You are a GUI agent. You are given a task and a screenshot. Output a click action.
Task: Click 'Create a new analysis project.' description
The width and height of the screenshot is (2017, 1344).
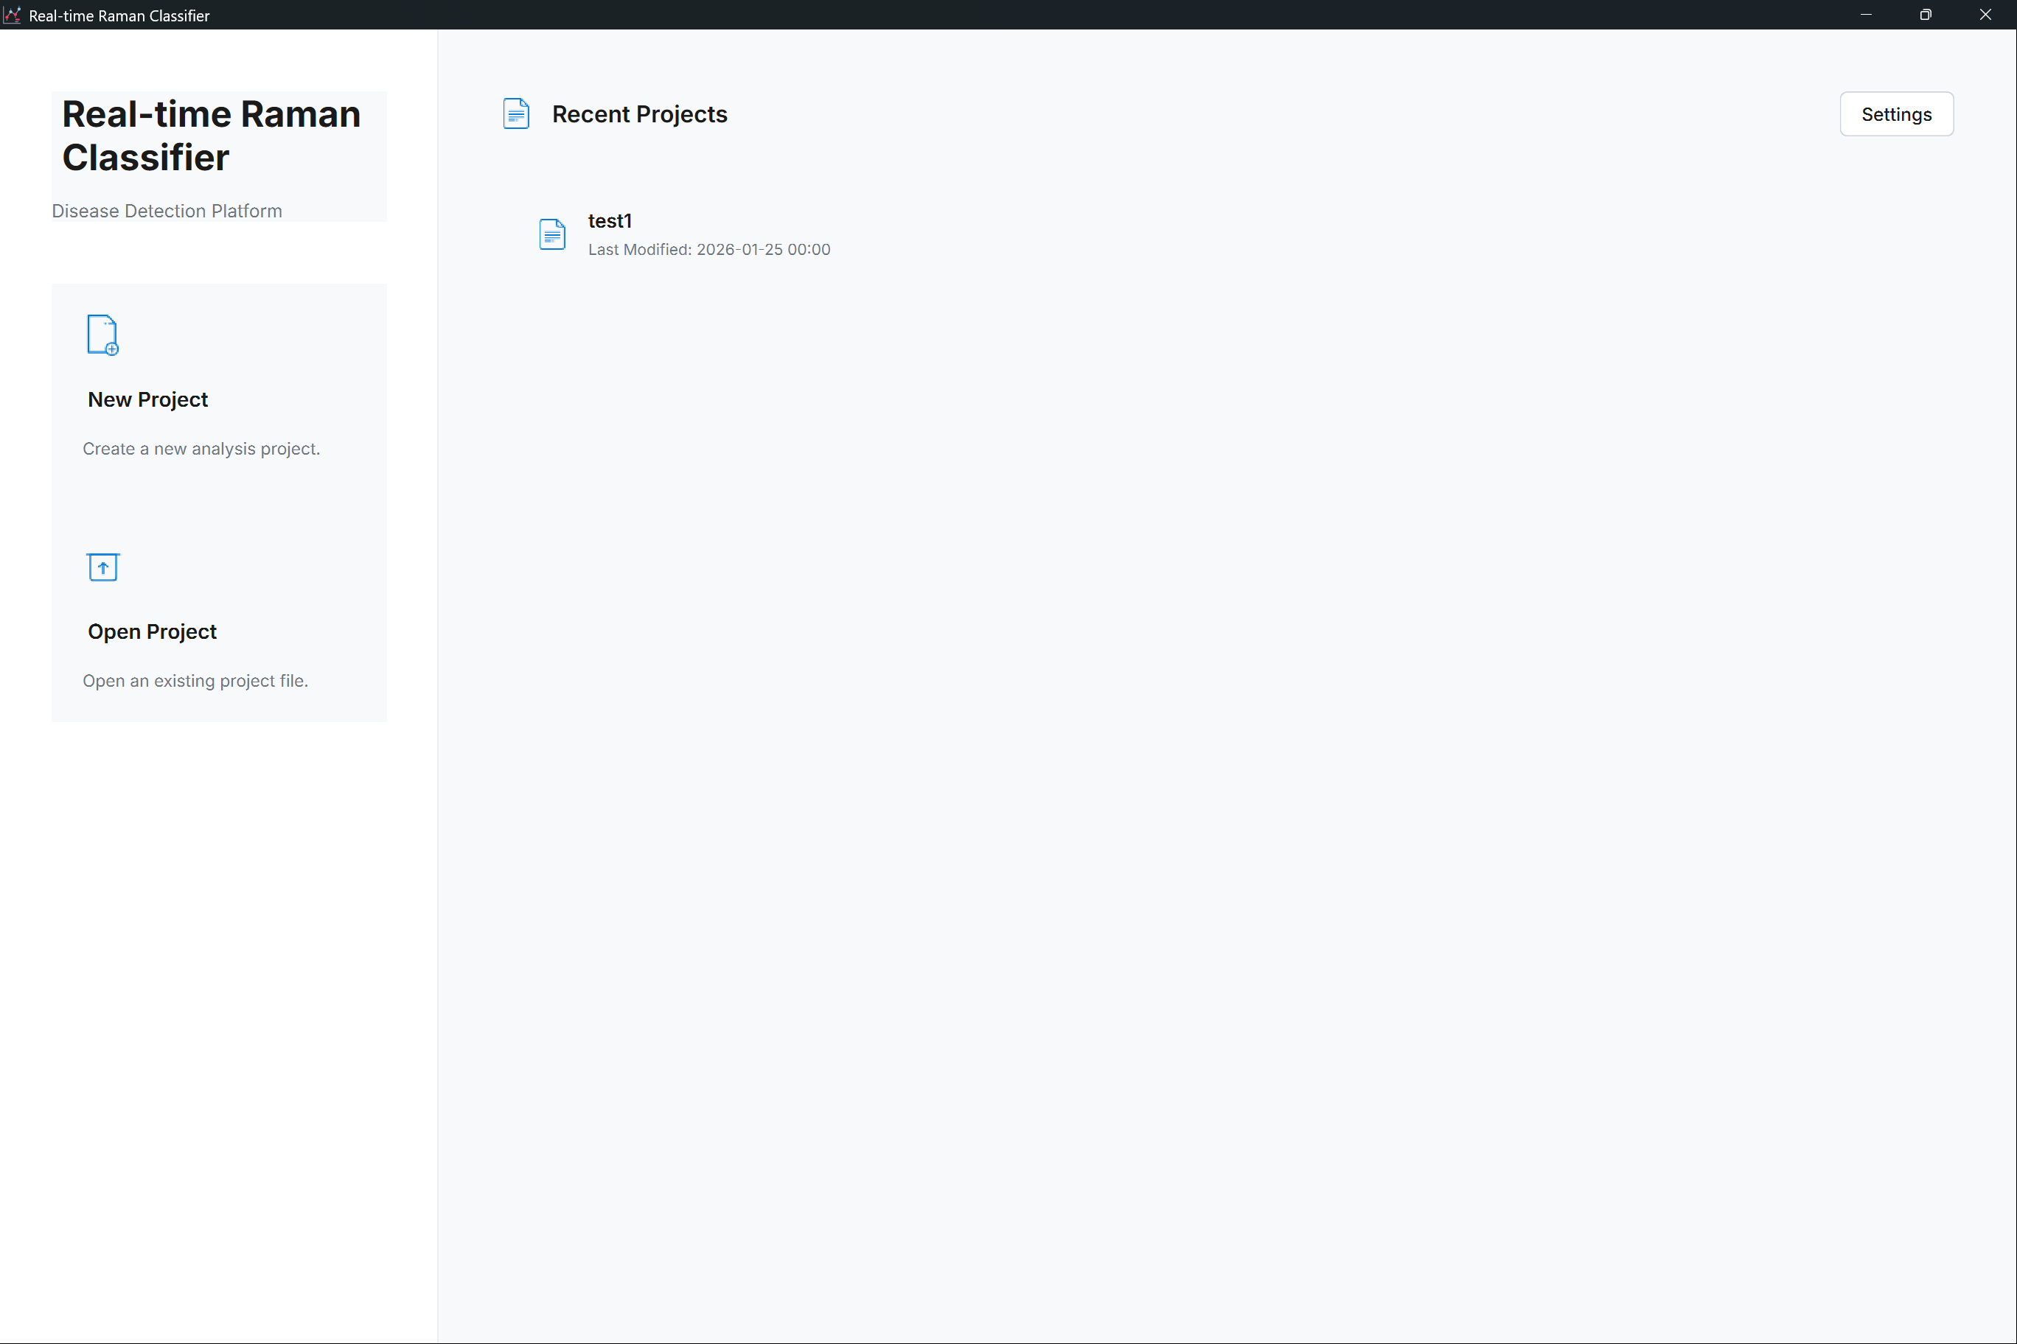(x=201, y=449)
